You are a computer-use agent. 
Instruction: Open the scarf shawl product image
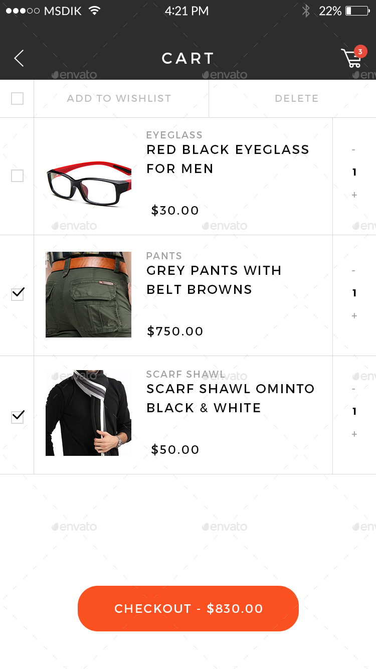click(88, 413)
